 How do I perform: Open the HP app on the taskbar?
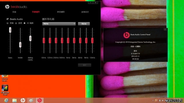(23, 100)
